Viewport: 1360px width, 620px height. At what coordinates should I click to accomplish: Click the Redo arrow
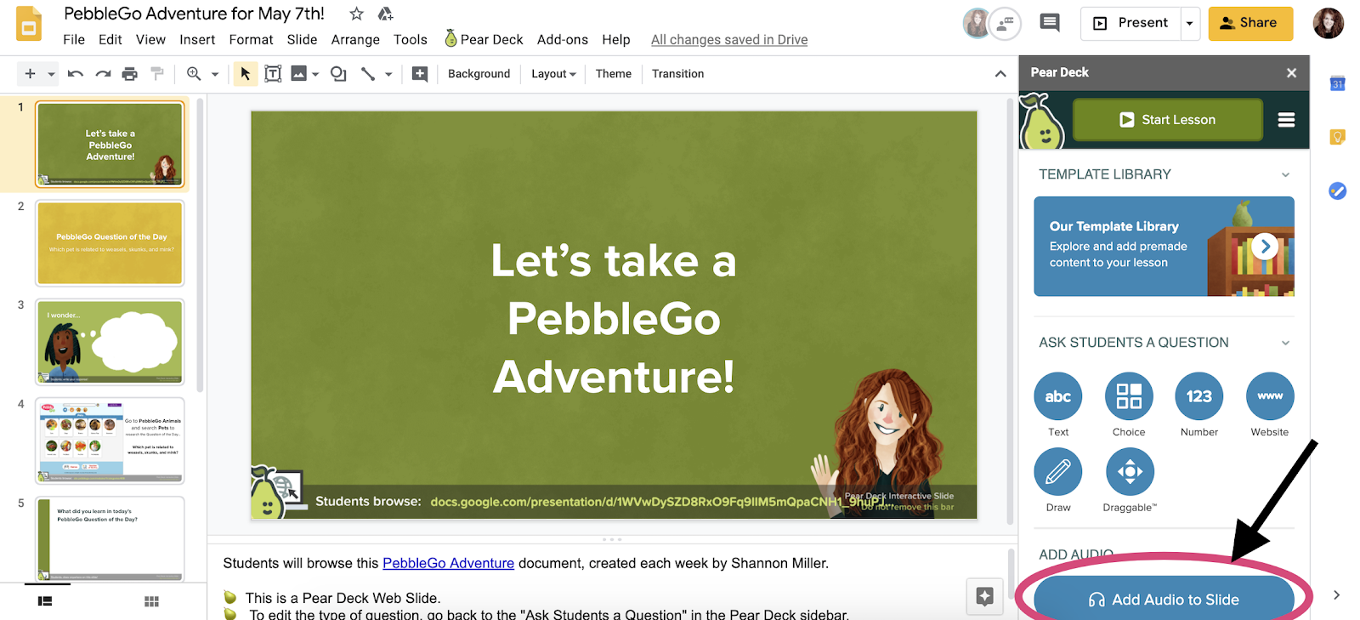(103, 74)
